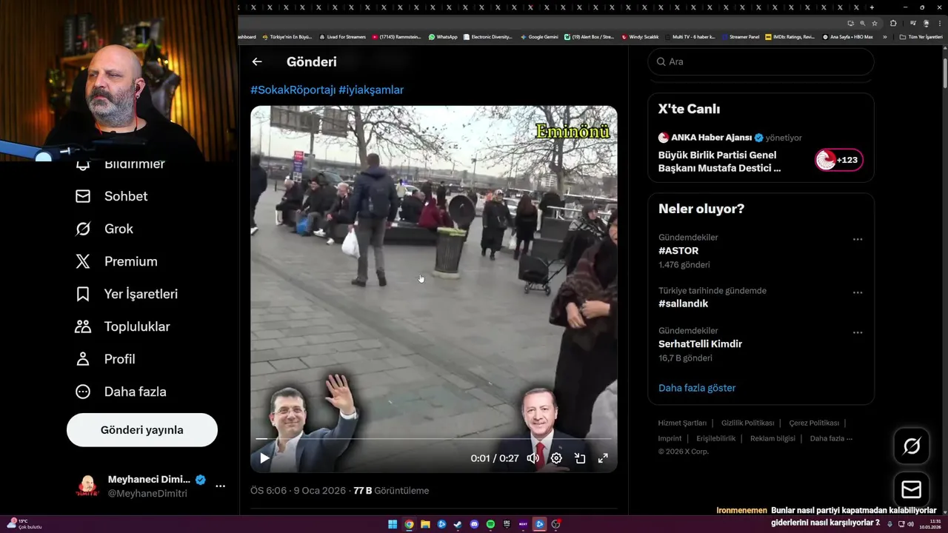The image size is (948, 533).
Task: Open Çerez Politikası footer link
Action: [x=814, y=423]
